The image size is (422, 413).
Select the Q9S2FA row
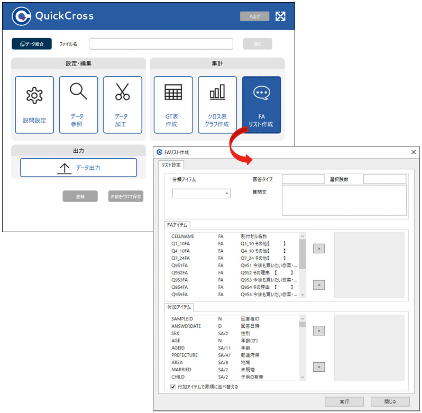coord(234,272)
